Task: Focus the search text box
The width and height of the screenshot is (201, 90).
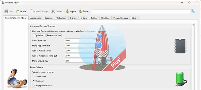Action: point(141,11)
